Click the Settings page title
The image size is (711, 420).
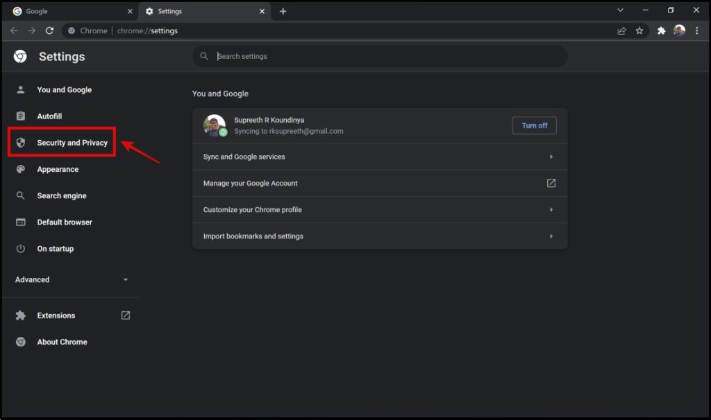pyautogui.click(x=62, y=57)
